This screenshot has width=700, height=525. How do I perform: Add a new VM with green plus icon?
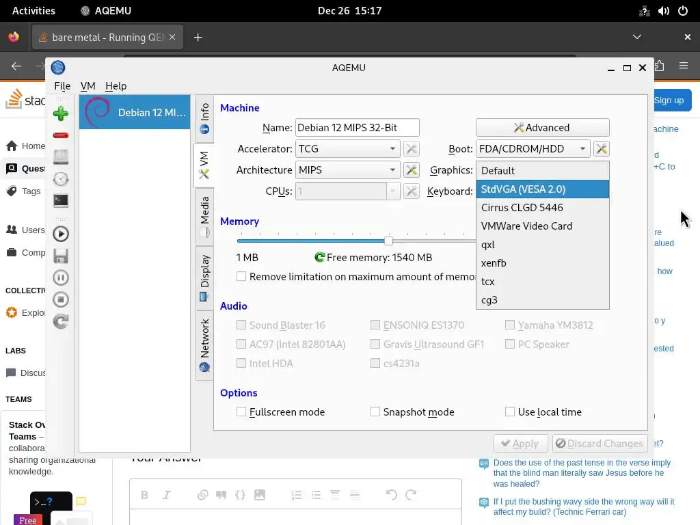point(61,113)
